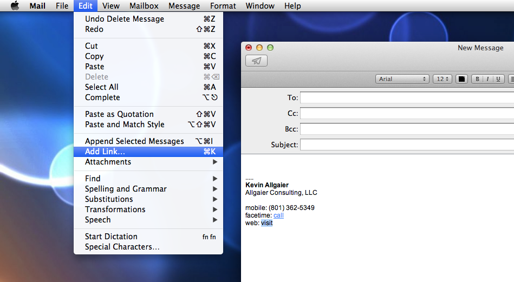Select Cut in the Edit menu

click(x=148, y=46)
